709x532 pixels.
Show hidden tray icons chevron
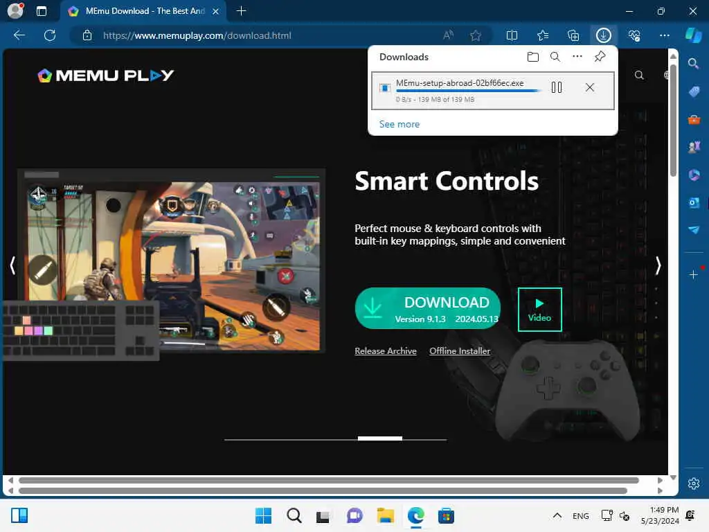pyautogui.click(x=557, y=515)
